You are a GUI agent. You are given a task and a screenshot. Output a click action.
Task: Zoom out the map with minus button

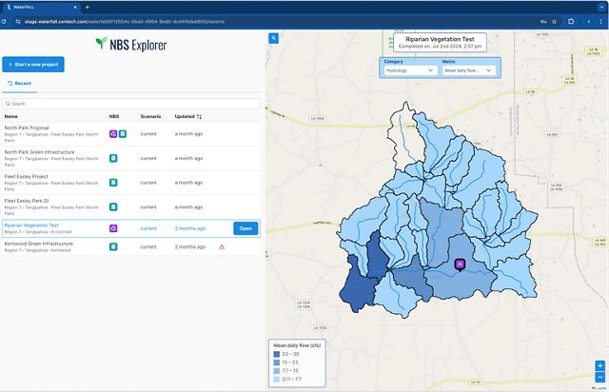click(x=599, y=377)
